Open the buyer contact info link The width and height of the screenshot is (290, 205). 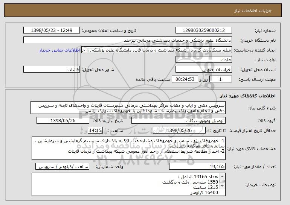coord(60,50)
